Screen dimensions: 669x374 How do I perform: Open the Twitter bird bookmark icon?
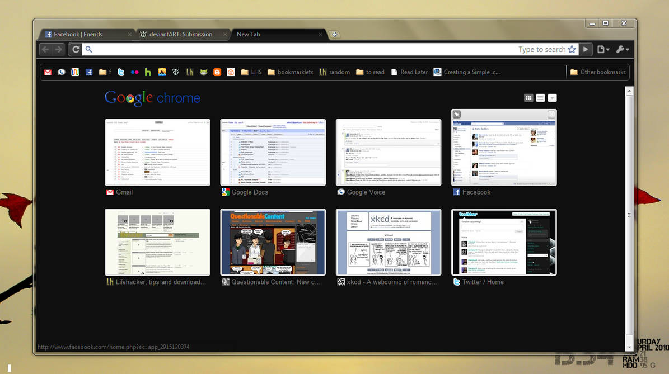[121, 72]
